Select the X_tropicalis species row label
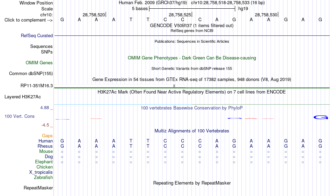This screenshot has height=196, width=330. point(41,172)
